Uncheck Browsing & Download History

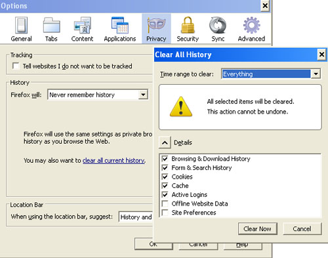pos(165,158)
